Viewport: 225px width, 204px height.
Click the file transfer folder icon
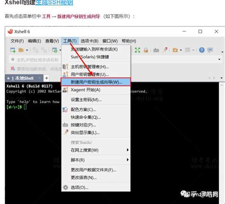pos(175,50)
